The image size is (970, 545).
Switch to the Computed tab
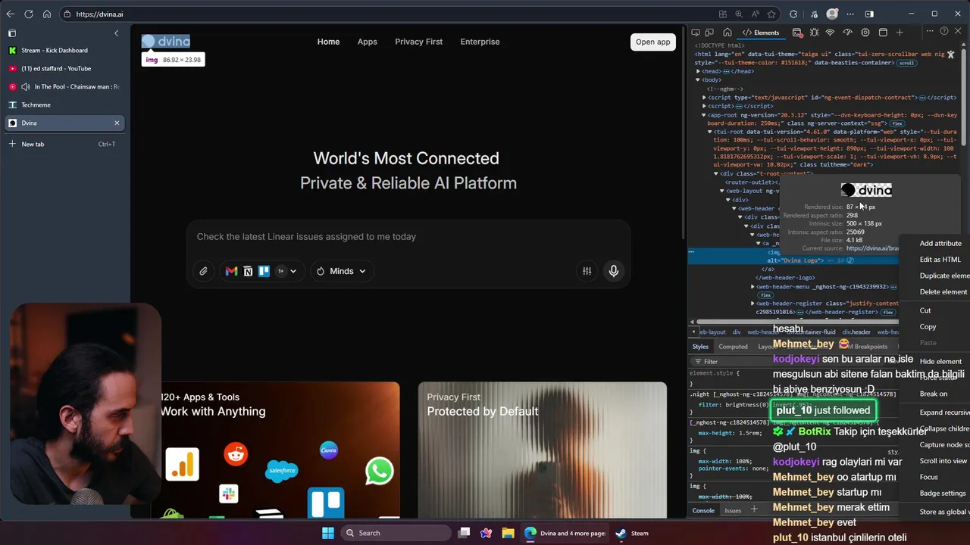tap(733, 347)
